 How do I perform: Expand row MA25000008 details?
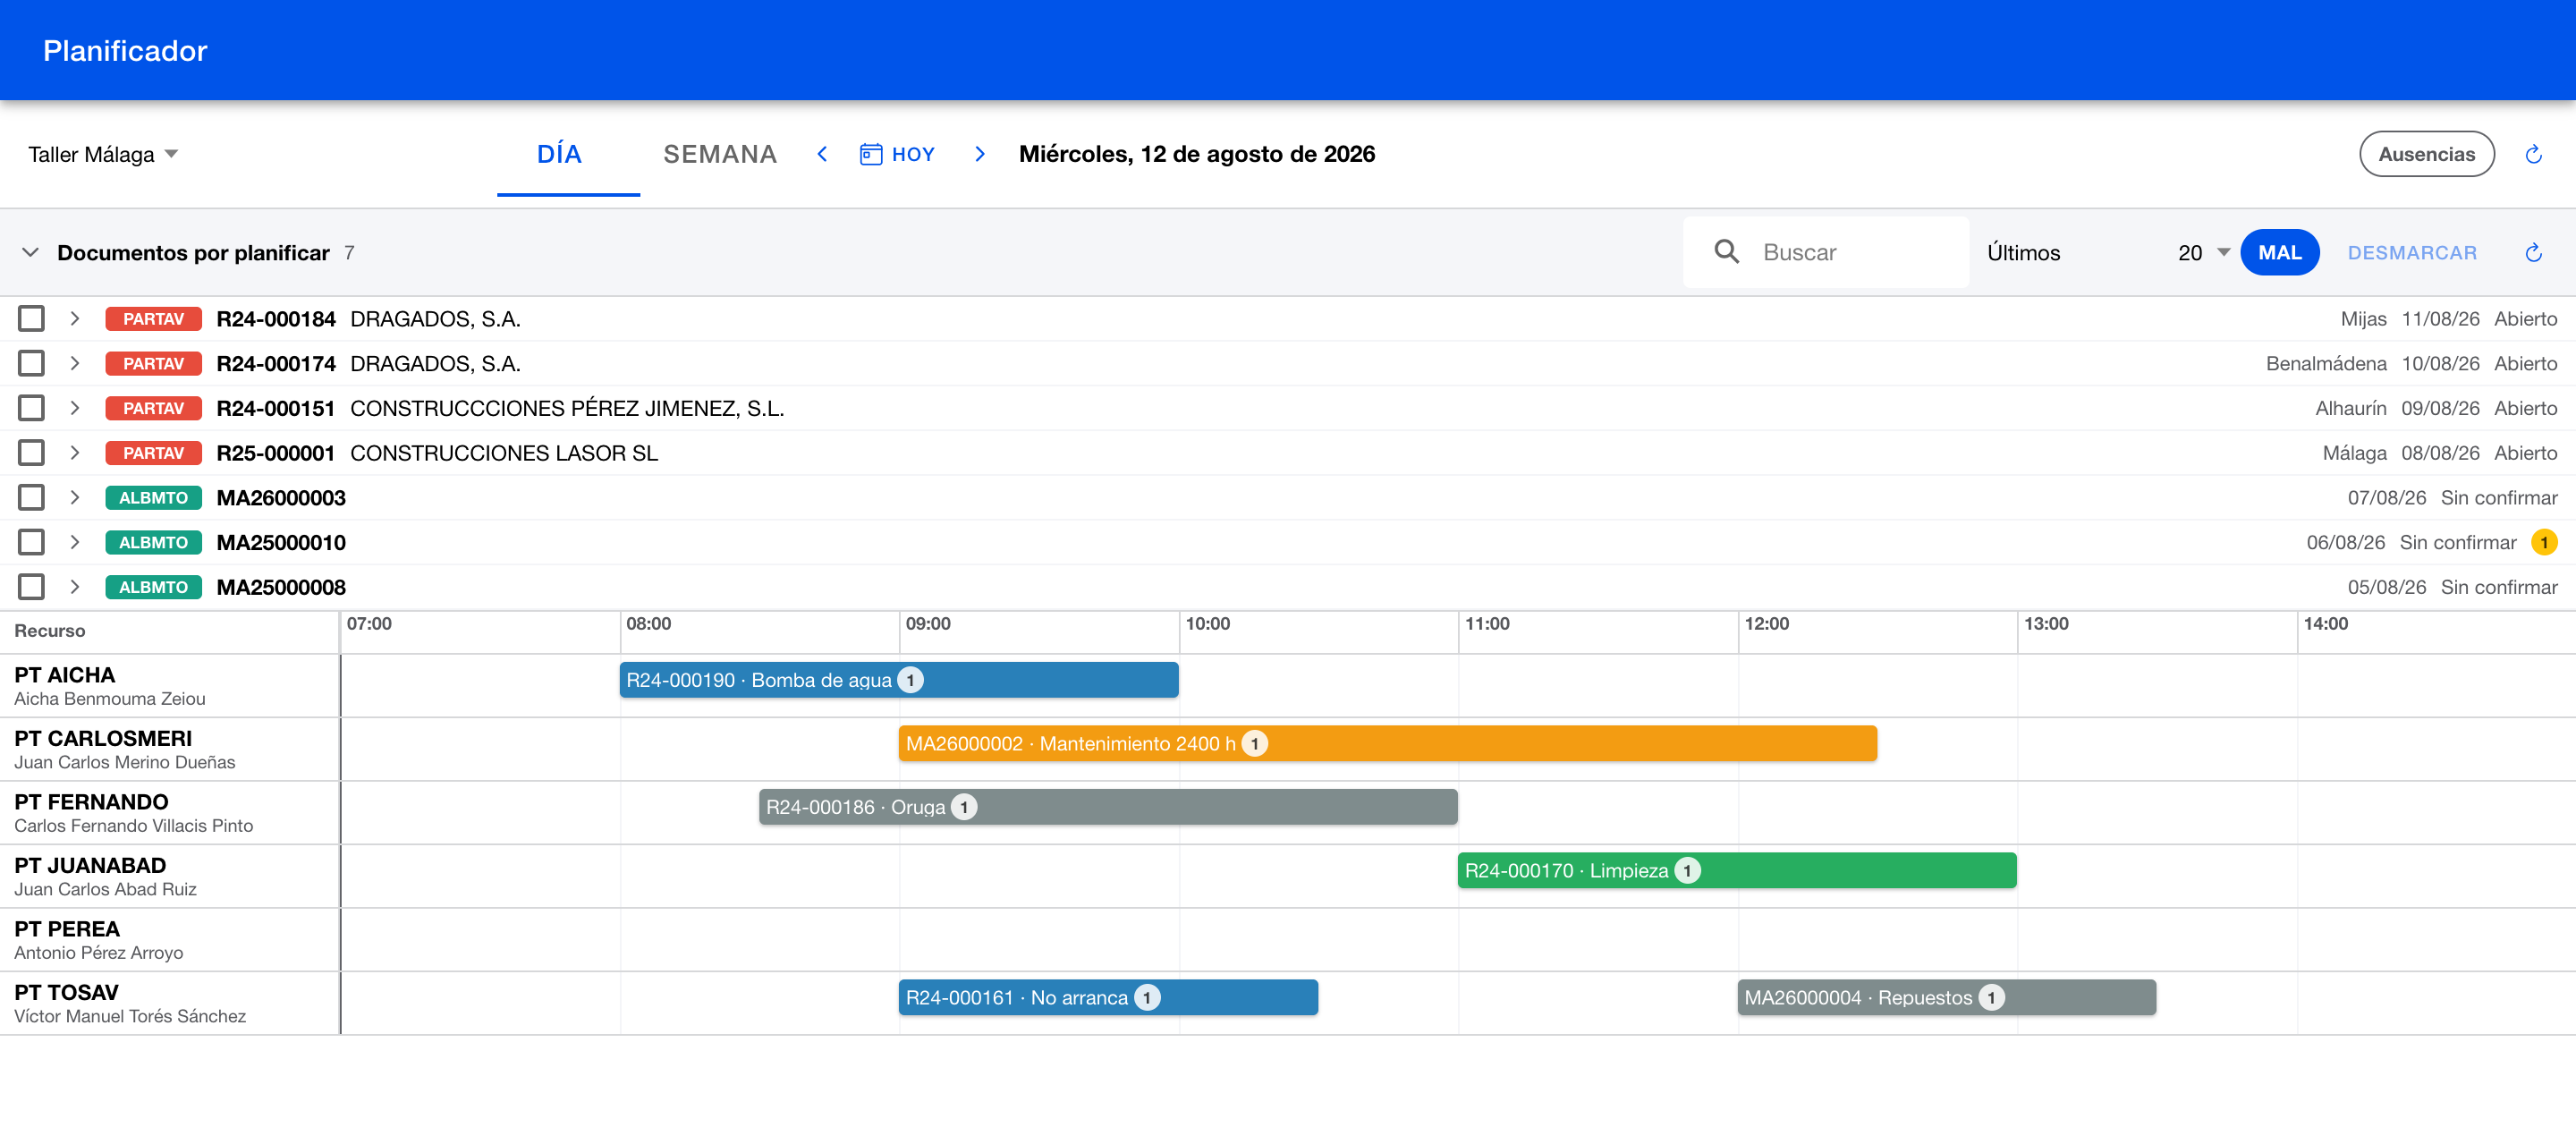(x=74, y=587)
